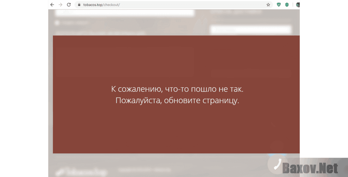Click the blurred input field at top left
The height and width of the screenshot is (177, 348).
(124, 13)
